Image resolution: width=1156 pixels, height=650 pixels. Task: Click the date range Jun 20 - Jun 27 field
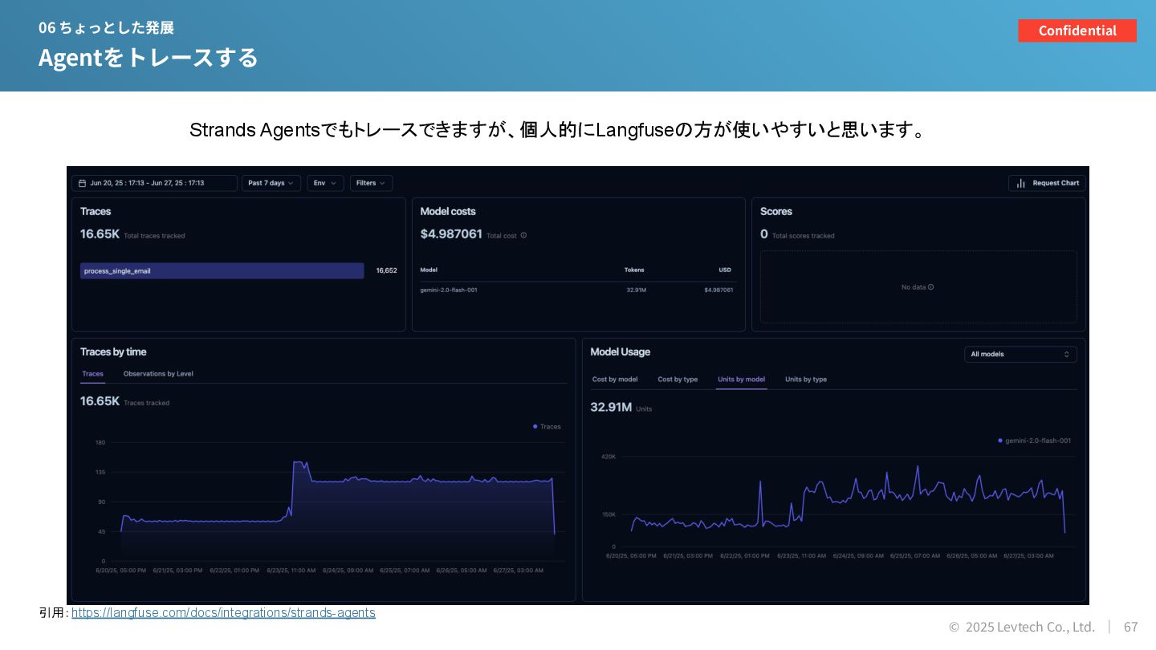point(154,183)
